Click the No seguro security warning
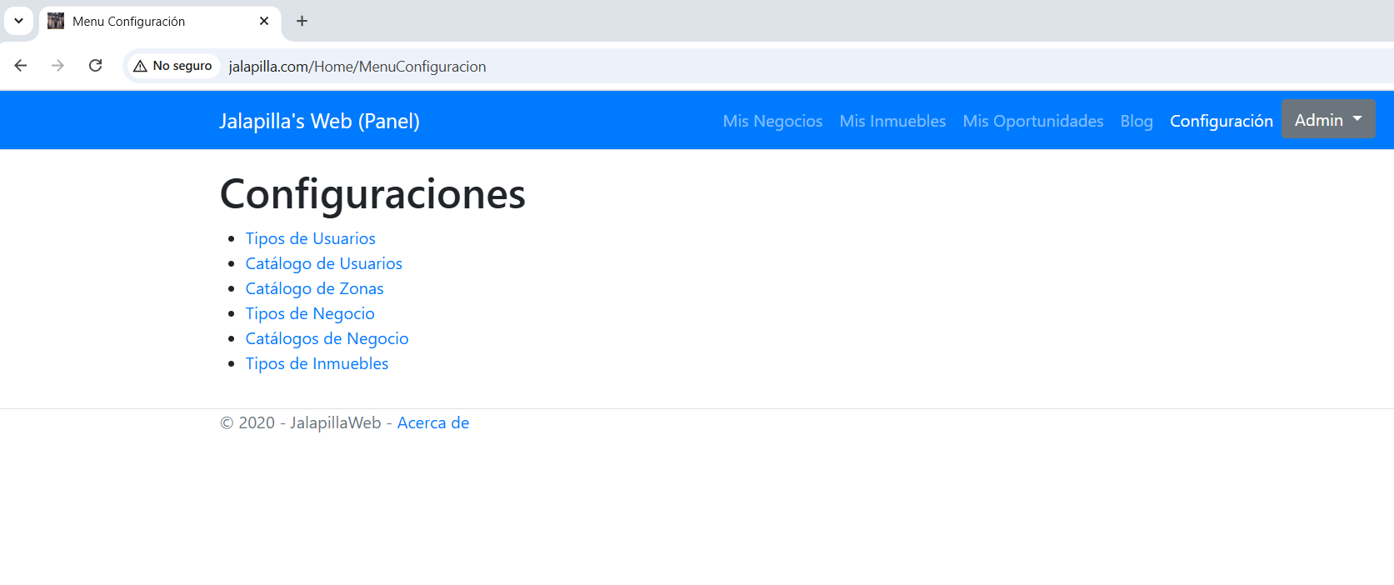The width and height of the screenshot is (1394, 585). (173, 66)
